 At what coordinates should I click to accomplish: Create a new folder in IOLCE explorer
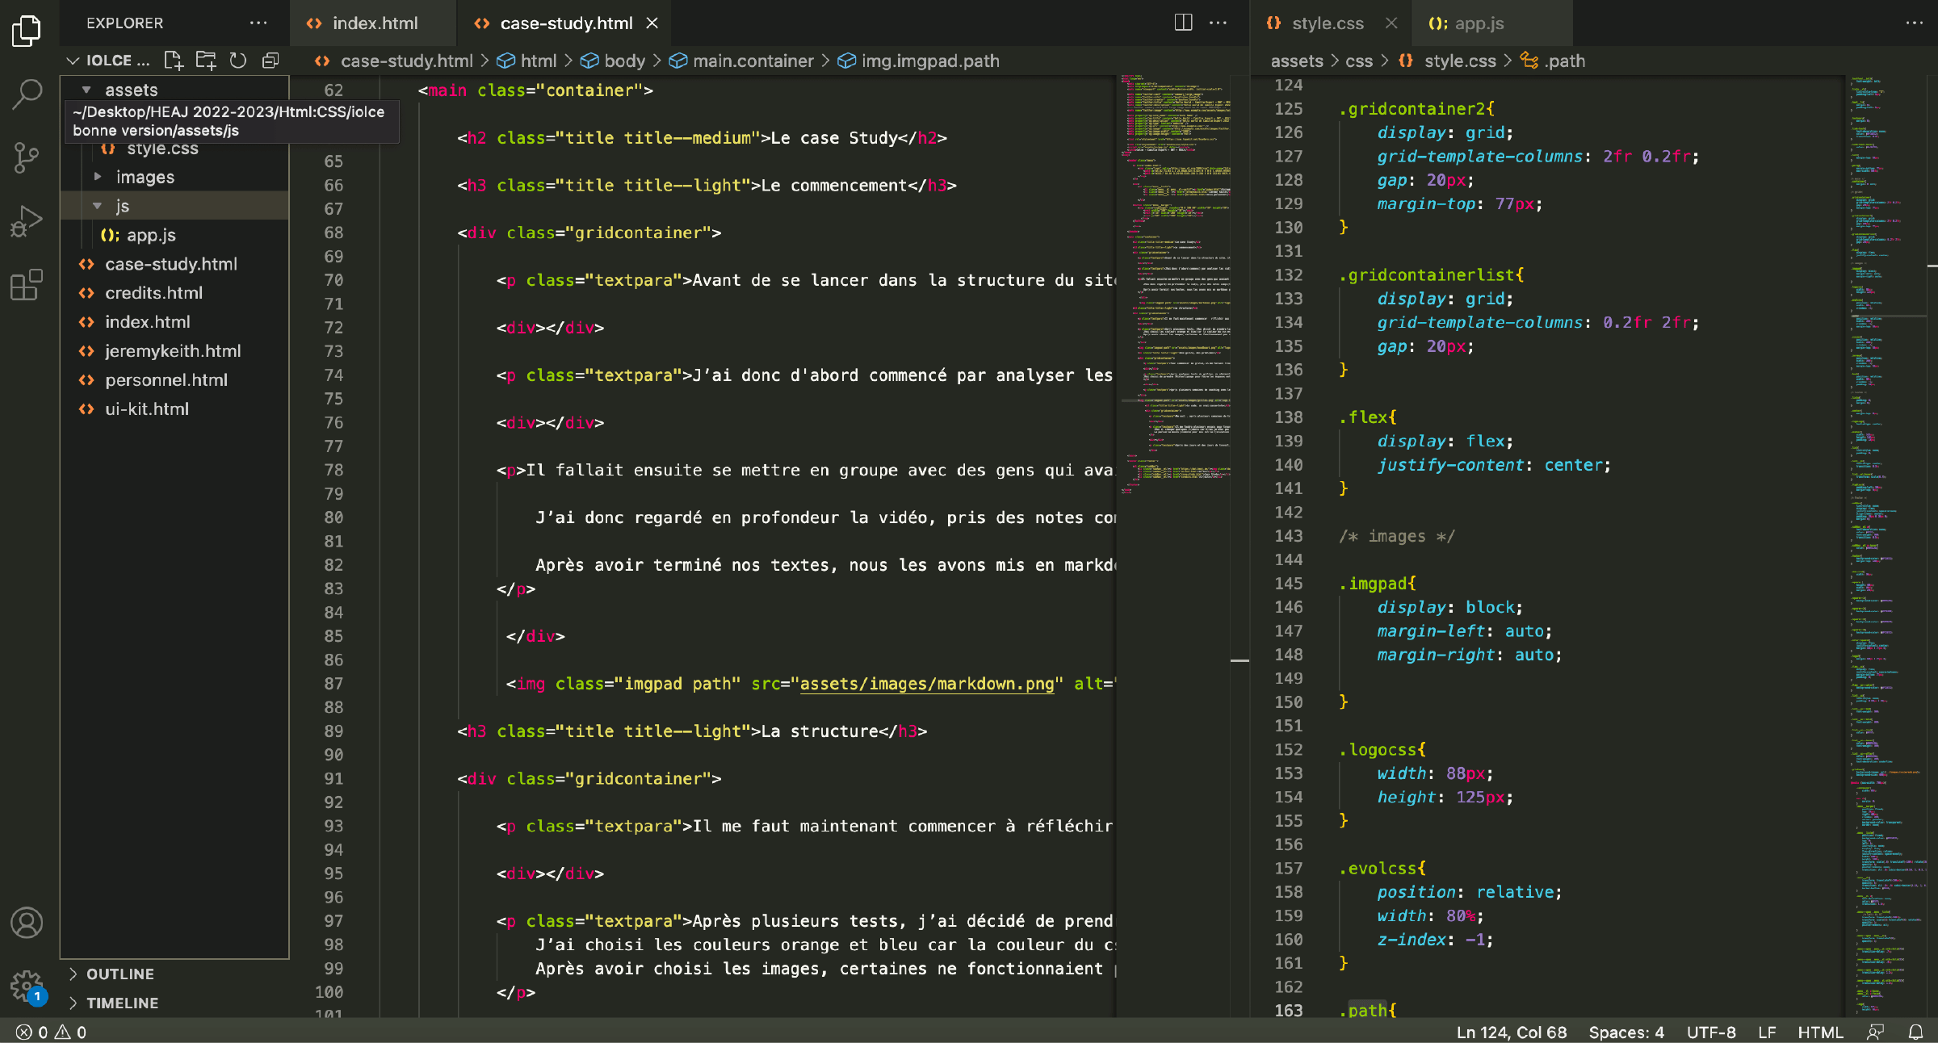click(206, 61)
